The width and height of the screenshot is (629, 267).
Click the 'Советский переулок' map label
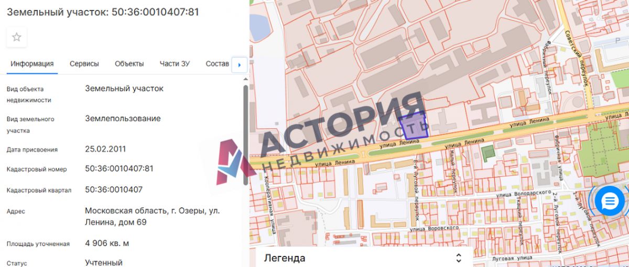pos(578,58)
